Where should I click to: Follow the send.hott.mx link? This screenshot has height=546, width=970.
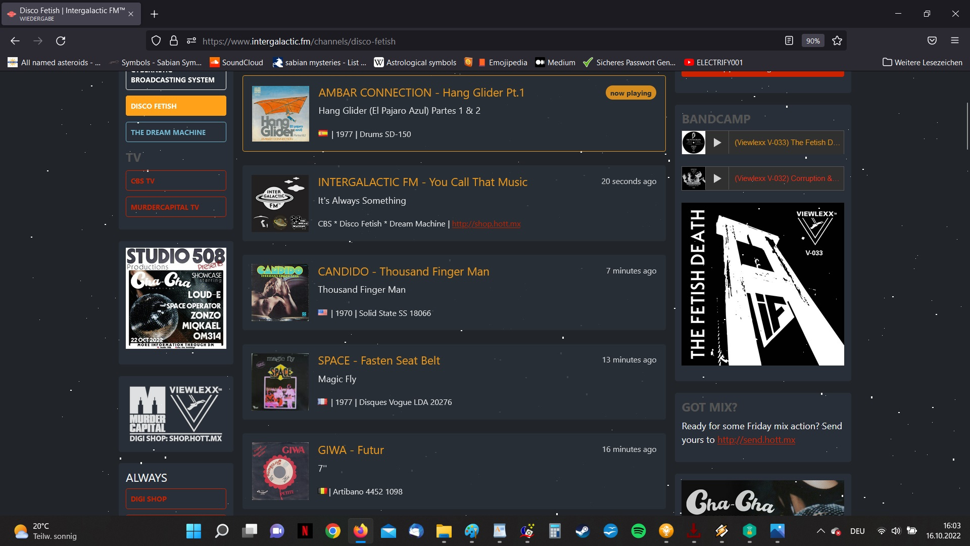(756, 440)
